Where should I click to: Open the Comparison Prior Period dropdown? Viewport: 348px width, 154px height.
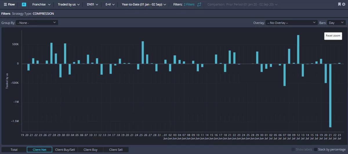tap(242, 5)
